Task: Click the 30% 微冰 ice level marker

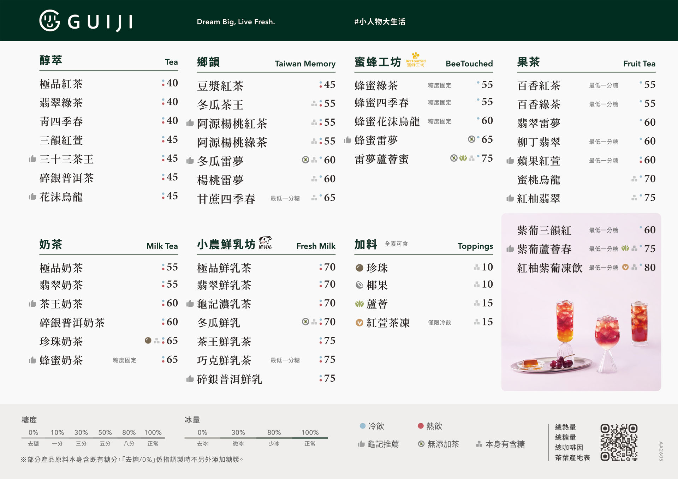Action: pos(238,438)
